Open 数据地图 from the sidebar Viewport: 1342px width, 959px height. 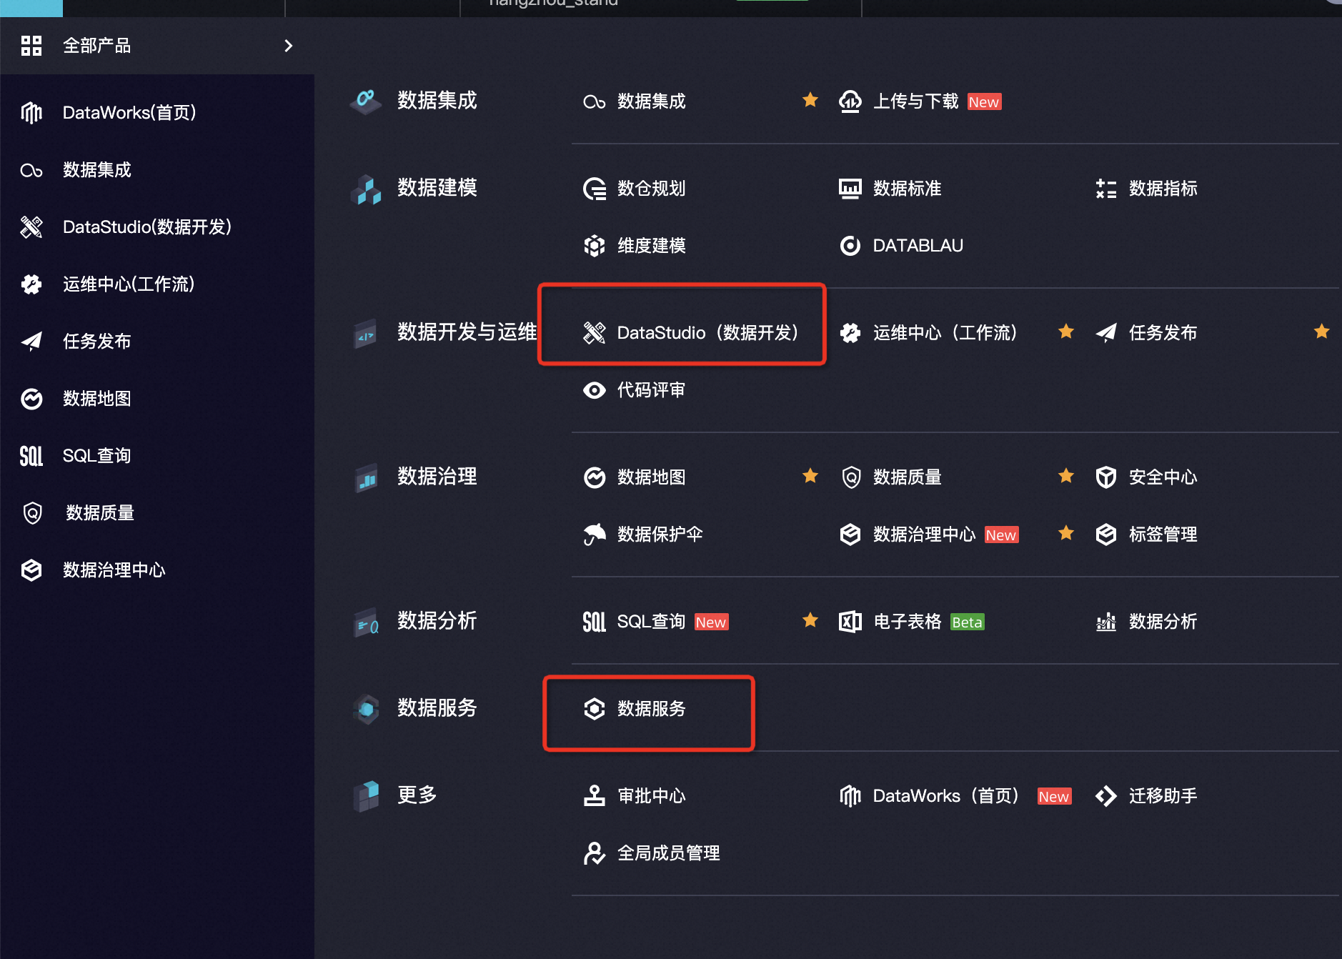pyautogui.click(x=97, y=399)
